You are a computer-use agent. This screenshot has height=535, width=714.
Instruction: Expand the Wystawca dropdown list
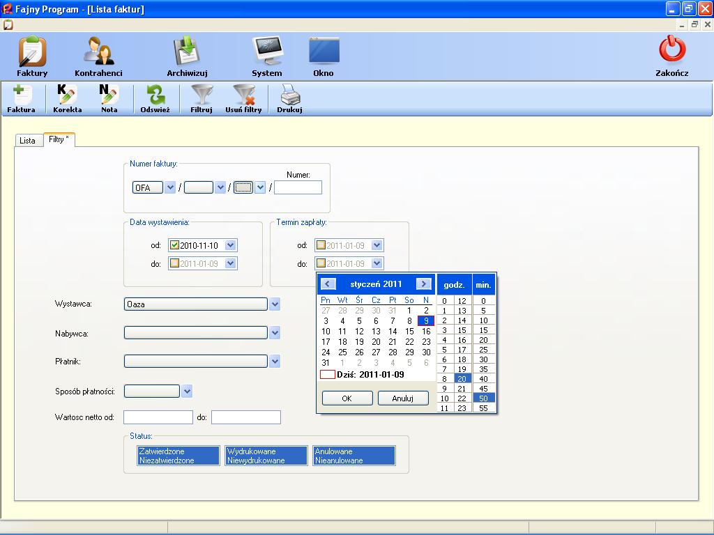(x=275, y=304)
